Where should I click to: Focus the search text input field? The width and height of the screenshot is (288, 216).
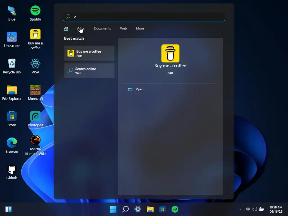click(144, 17)
